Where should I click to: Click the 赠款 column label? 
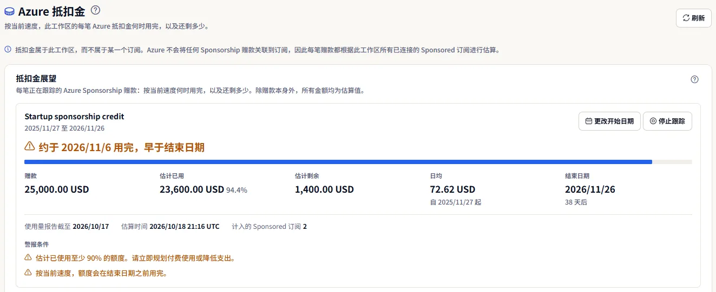[x=30, y=176]
